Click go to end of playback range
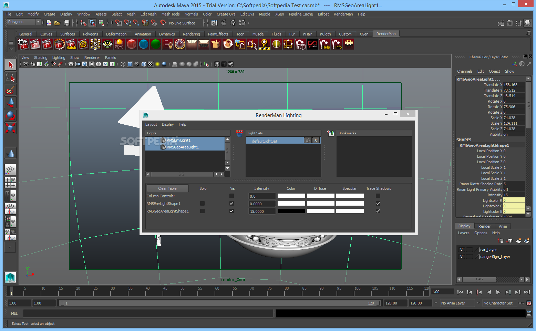This screenshot has height=331, width=536. tap(527, 292)
